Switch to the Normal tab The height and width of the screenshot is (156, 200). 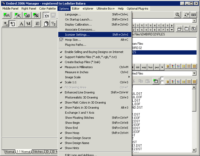10,152
